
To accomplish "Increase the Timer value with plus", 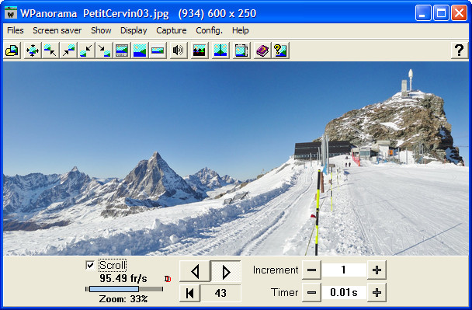I will pos(377,292).
